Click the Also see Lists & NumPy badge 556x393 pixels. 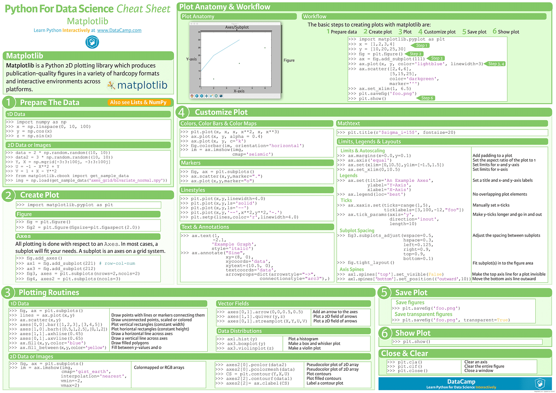coord(139,102)
